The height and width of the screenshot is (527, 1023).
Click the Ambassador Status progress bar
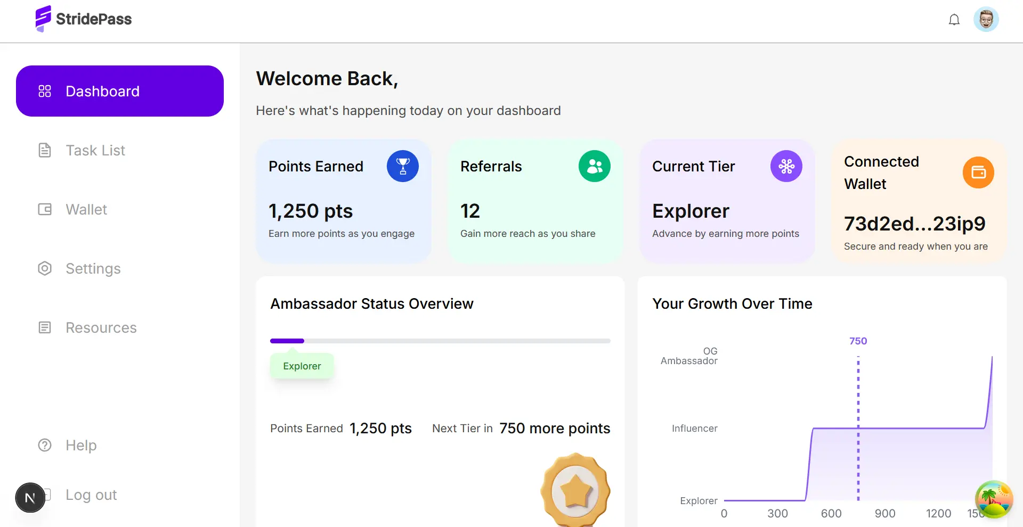(x=440, y=341)
